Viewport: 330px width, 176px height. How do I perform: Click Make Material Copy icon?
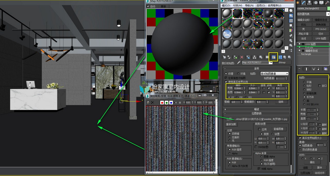(x=248, y=57)
